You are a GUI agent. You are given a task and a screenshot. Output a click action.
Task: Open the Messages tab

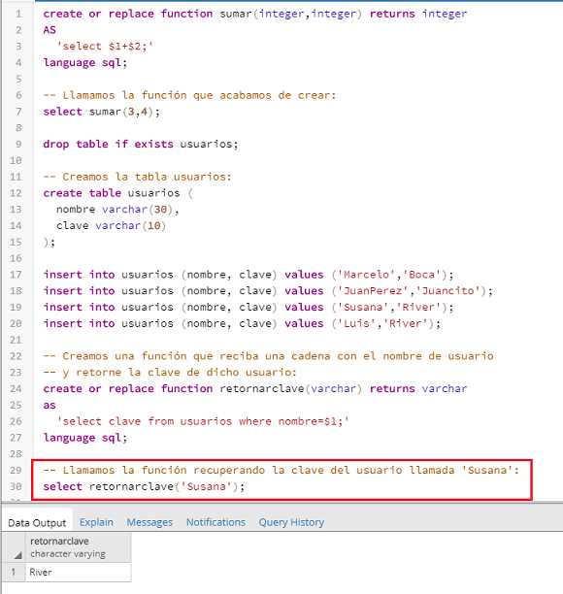tap(149, 522)
